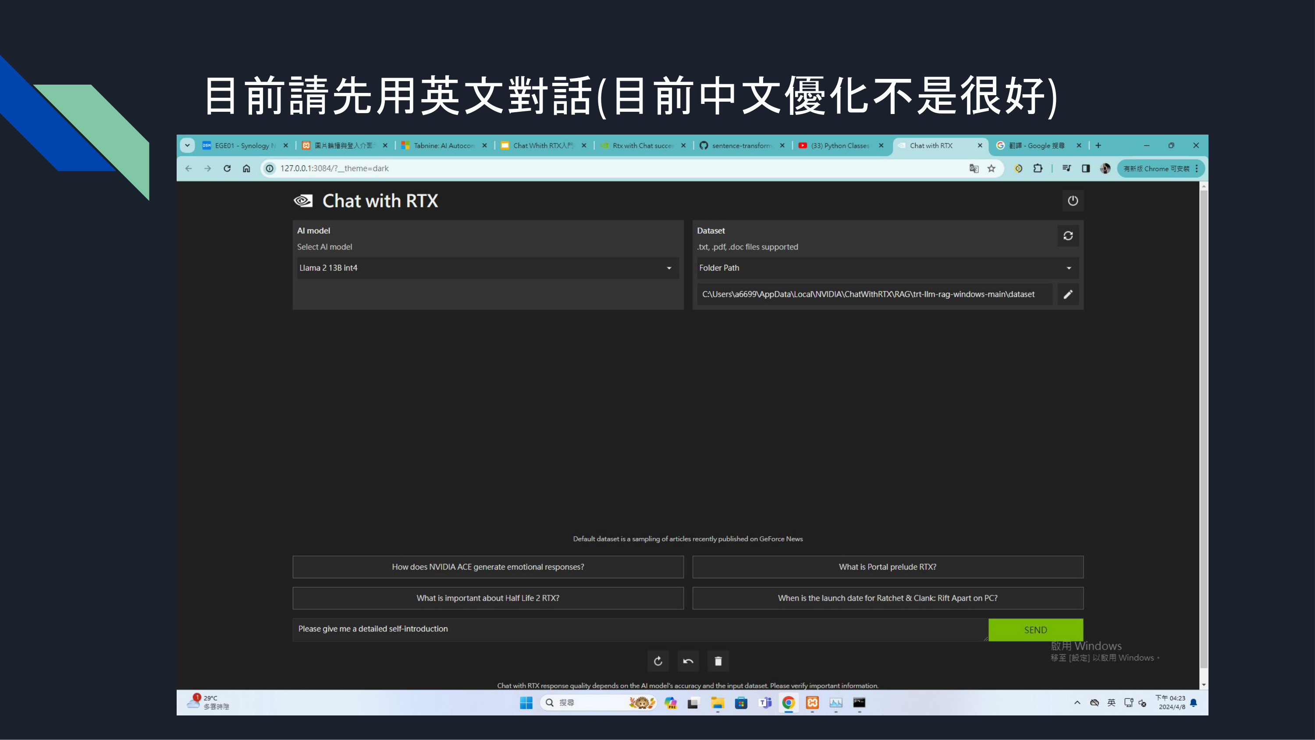Open Microsoft Teams from the taskbar
The image size is (1315, 740).
pos(765,703)
